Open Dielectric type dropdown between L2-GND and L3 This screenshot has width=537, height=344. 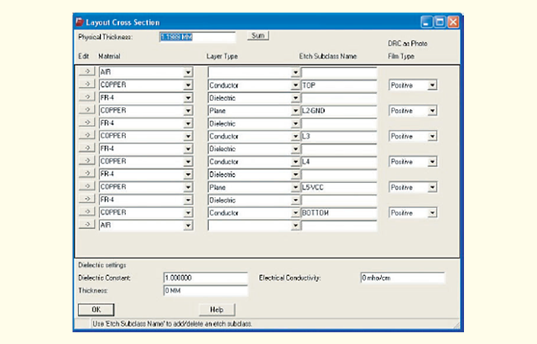295,123
